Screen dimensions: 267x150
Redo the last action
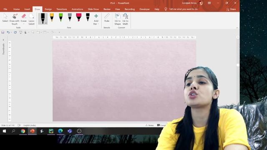click(15, 32)
